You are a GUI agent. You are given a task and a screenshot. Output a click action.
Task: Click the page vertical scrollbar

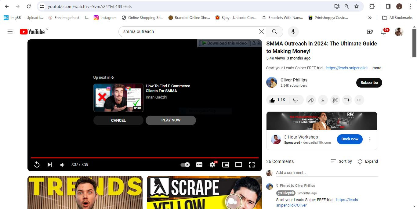(x=414, y=43)
